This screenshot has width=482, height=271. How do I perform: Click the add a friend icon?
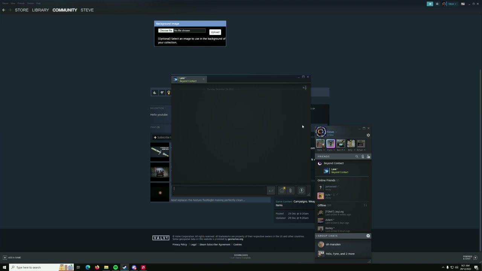(368, 157)
